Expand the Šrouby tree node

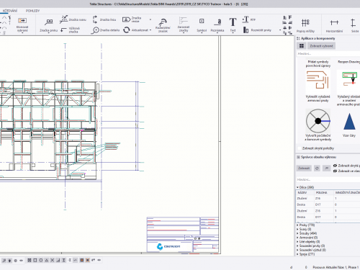(297, 233)
